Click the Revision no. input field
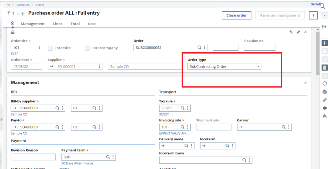 [260, 48]
